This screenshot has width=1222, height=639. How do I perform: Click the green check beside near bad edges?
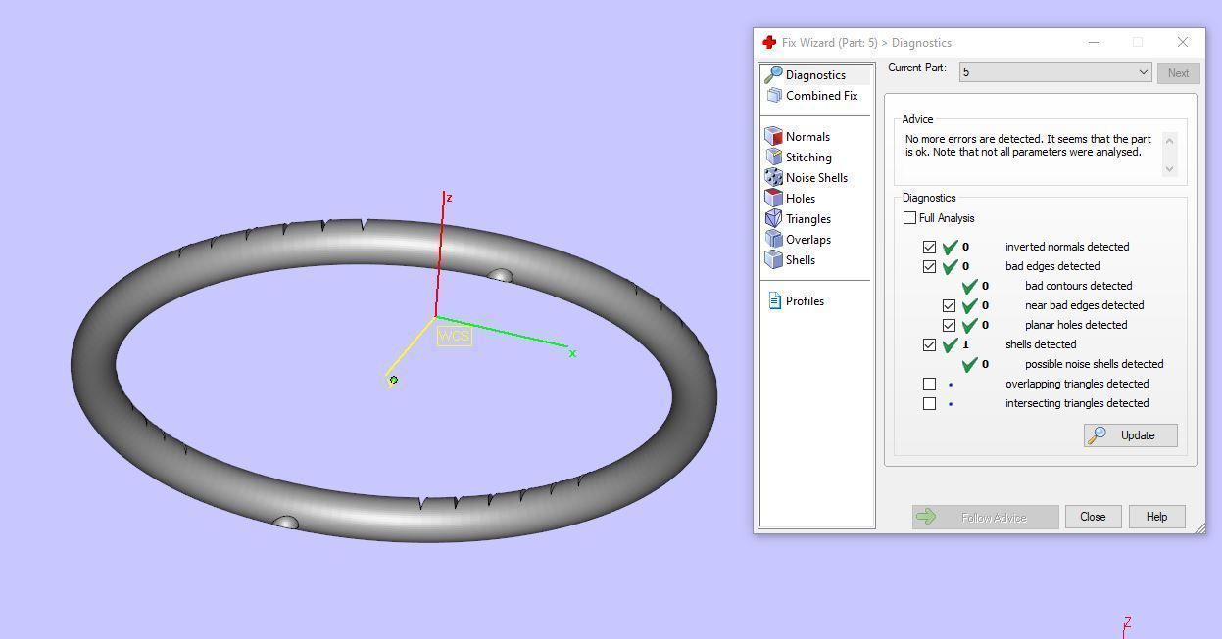tap(969, 305)
